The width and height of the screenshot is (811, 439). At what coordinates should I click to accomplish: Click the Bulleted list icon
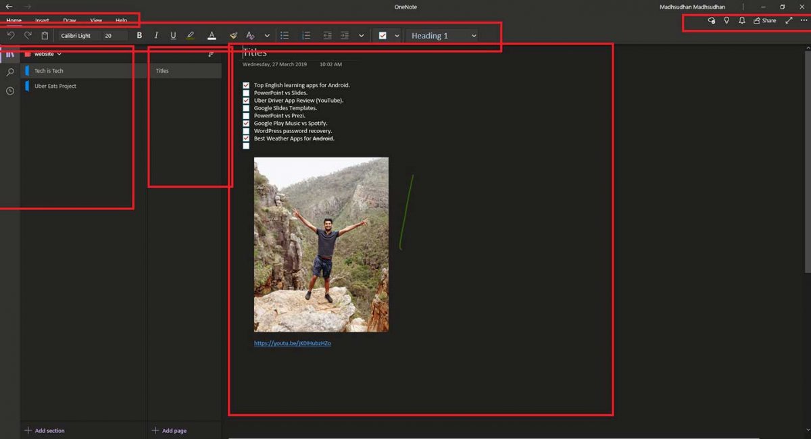tap(285, 35)
